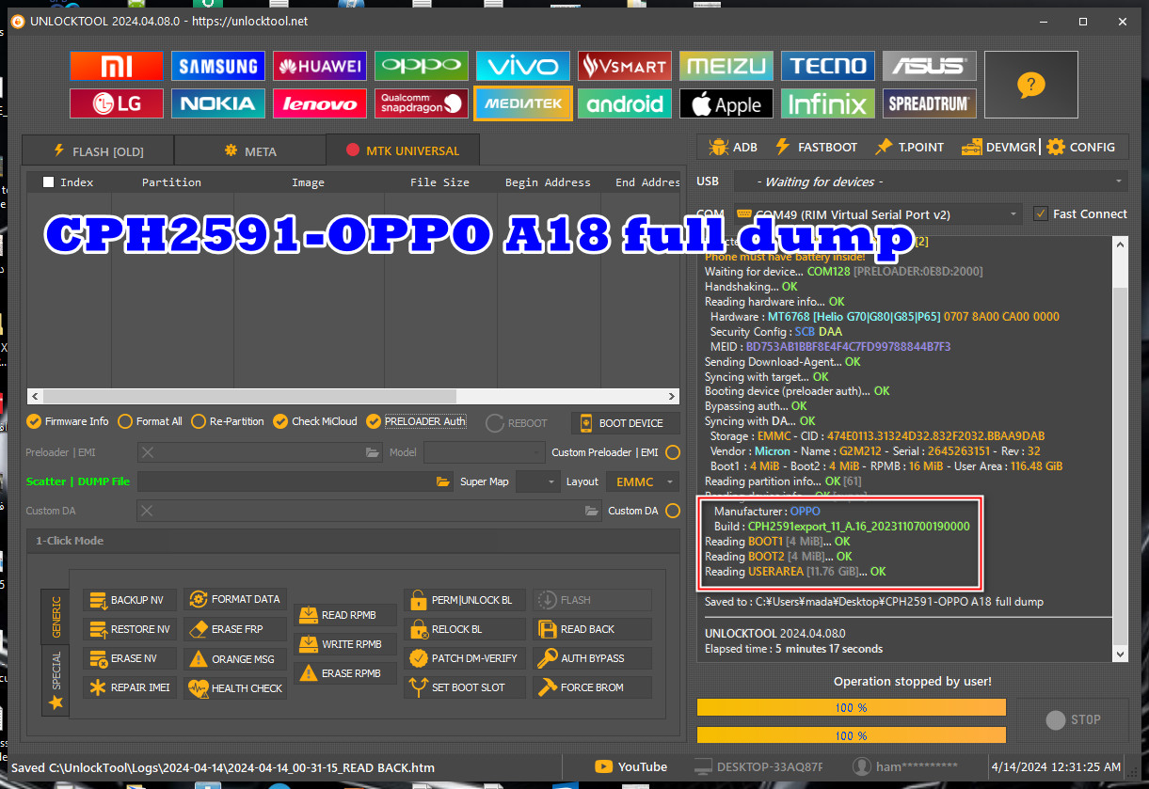
Task: Enable the Format All option
Action: 151,421
